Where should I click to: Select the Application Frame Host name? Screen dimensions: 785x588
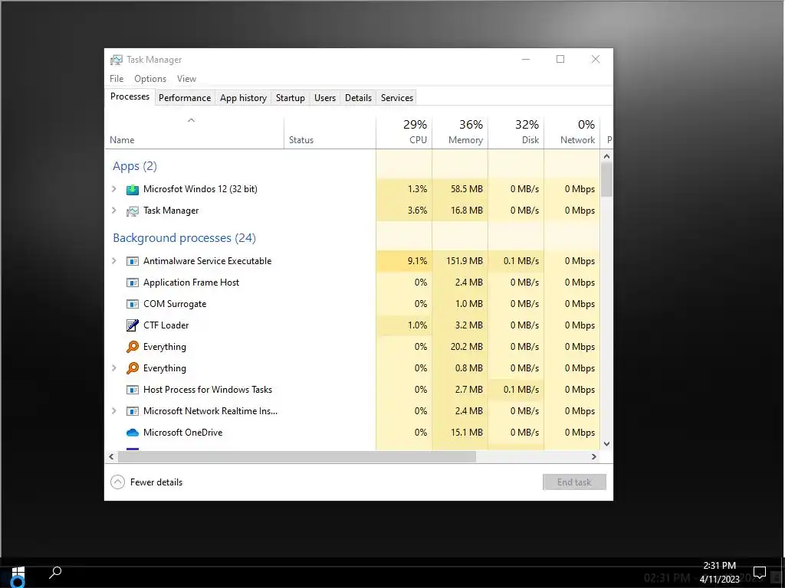pyautogui.click(x=191, y=283)
